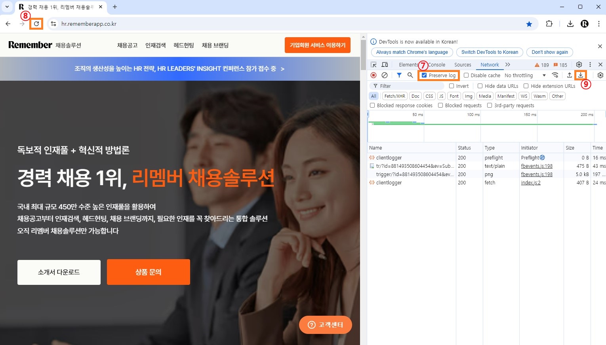Select the Network tab

coord(490,65)
